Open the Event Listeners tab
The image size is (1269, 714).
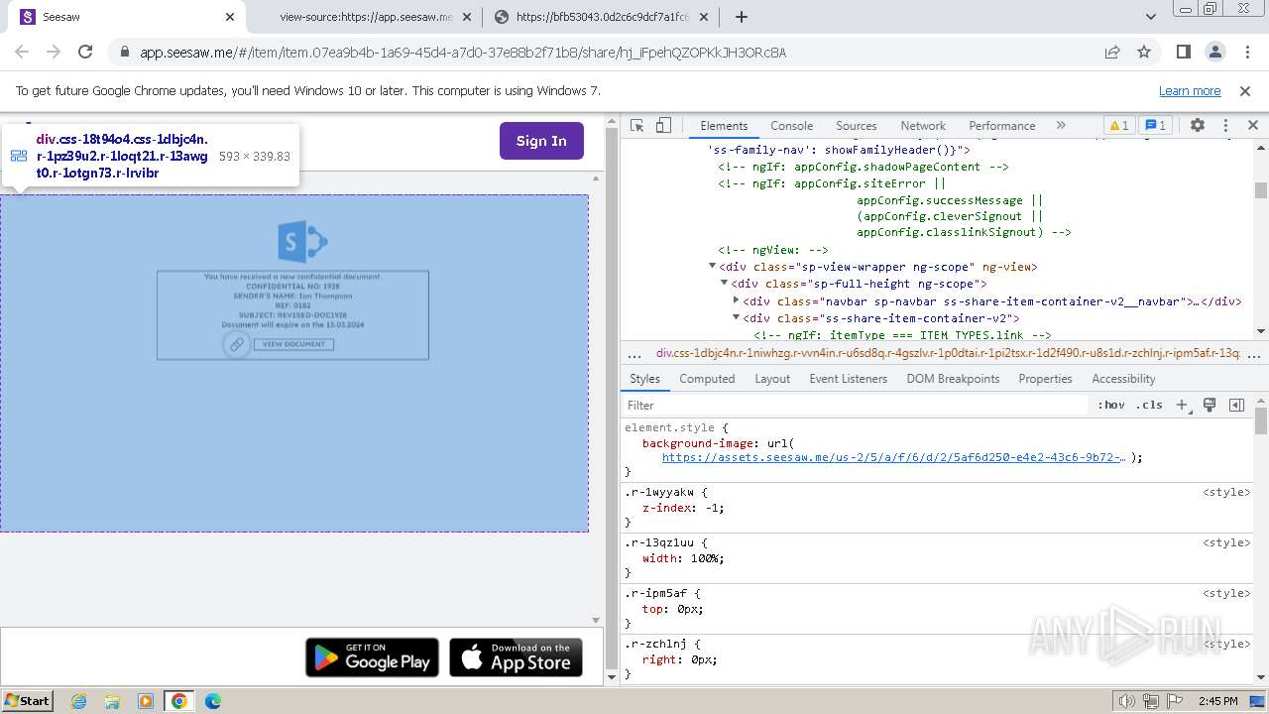pos(848,379)
